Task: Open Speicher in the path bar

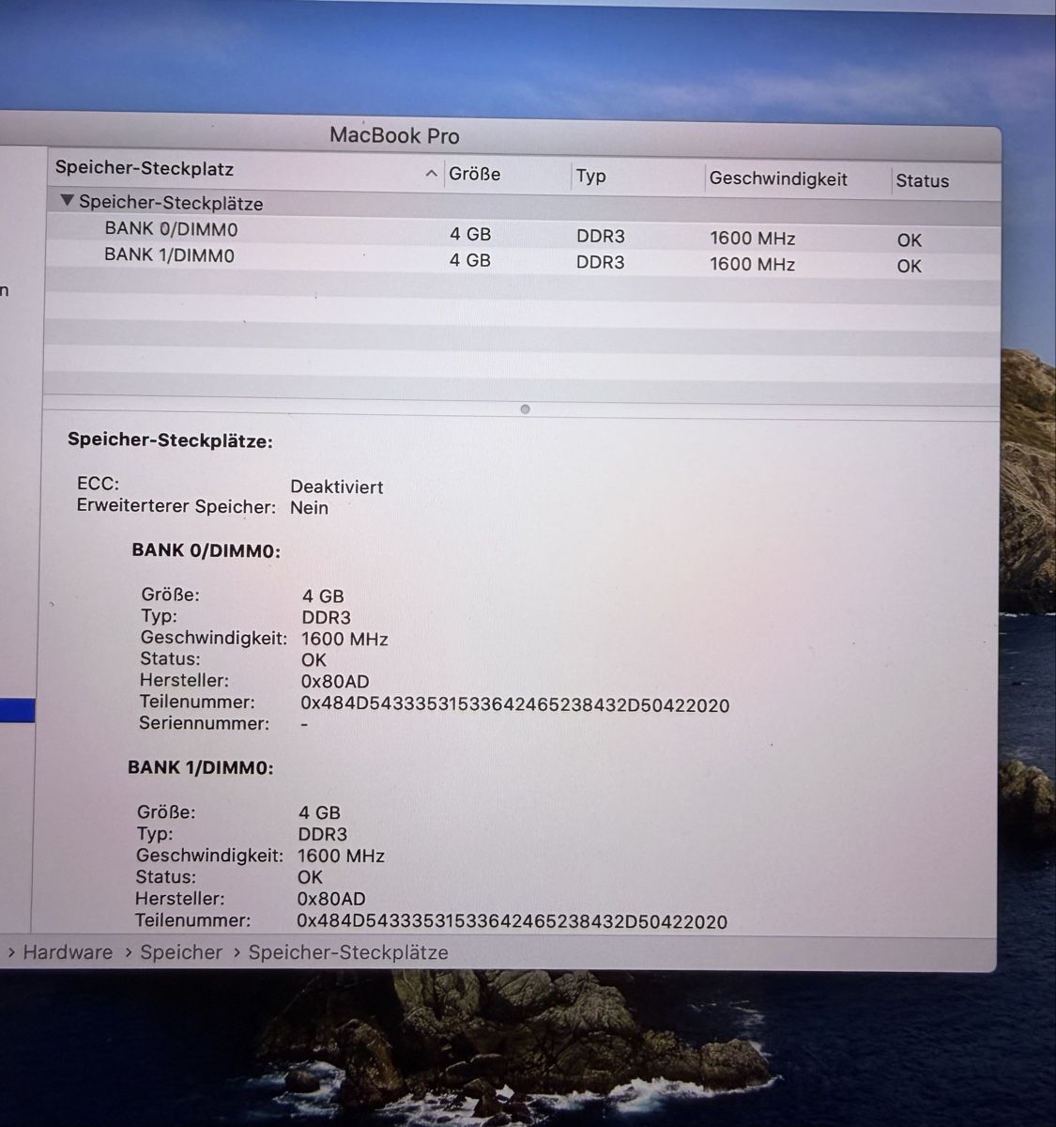Action: pyautogui.click(x=181, y=952)
